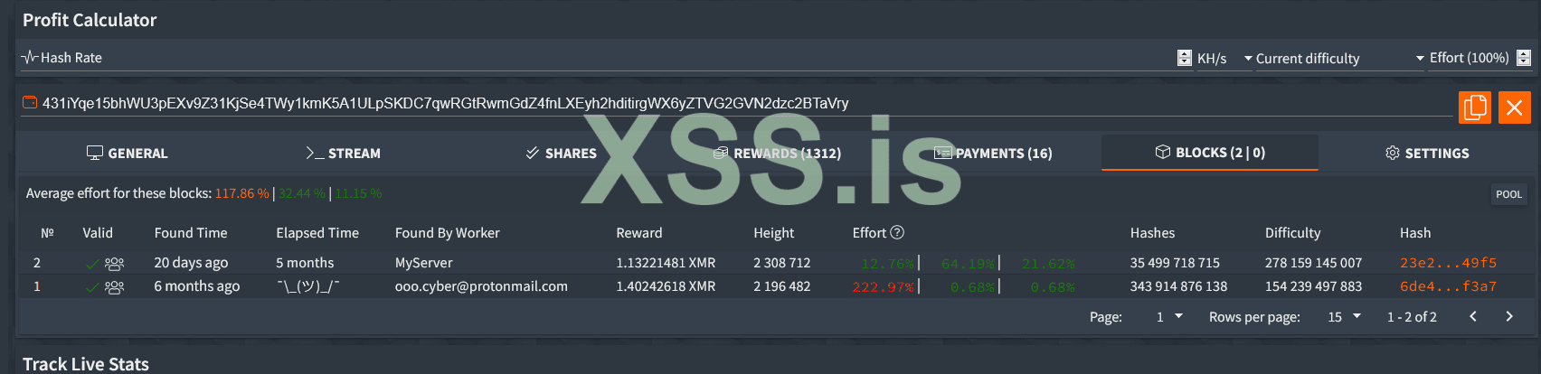
Task: Click the Hashes column header
Action: 1153,232
